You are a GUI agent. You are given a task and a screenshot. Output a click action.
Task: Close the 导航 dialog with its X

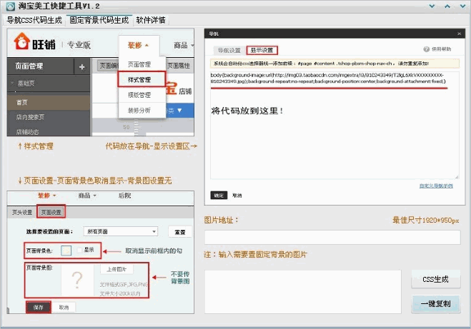459,34
